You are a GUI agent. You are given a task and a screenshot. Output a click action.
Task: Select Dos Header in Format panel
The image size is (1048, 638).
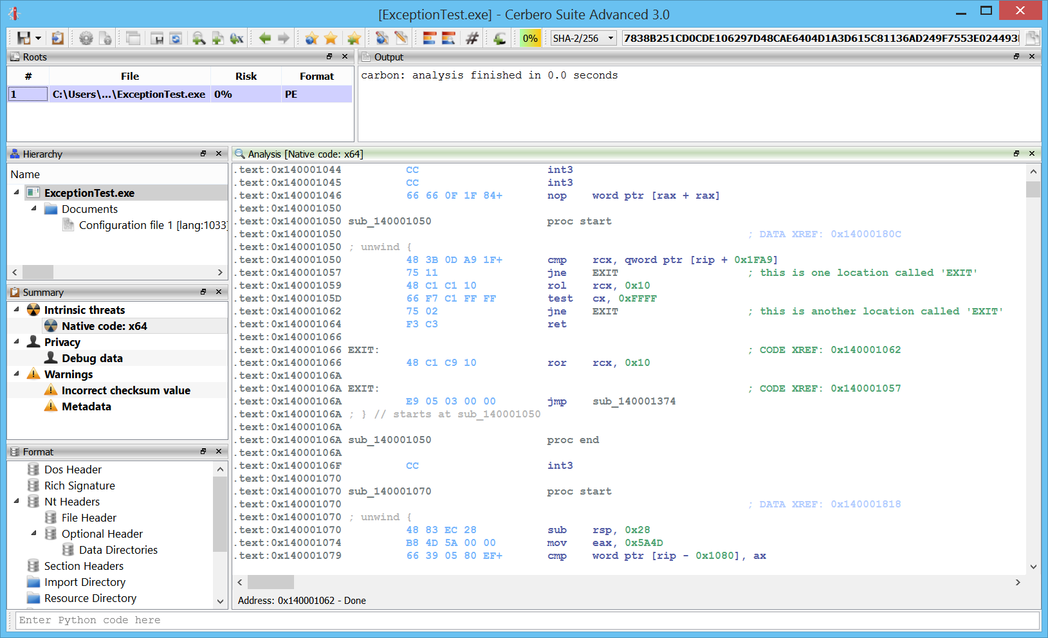pos(73,469)
